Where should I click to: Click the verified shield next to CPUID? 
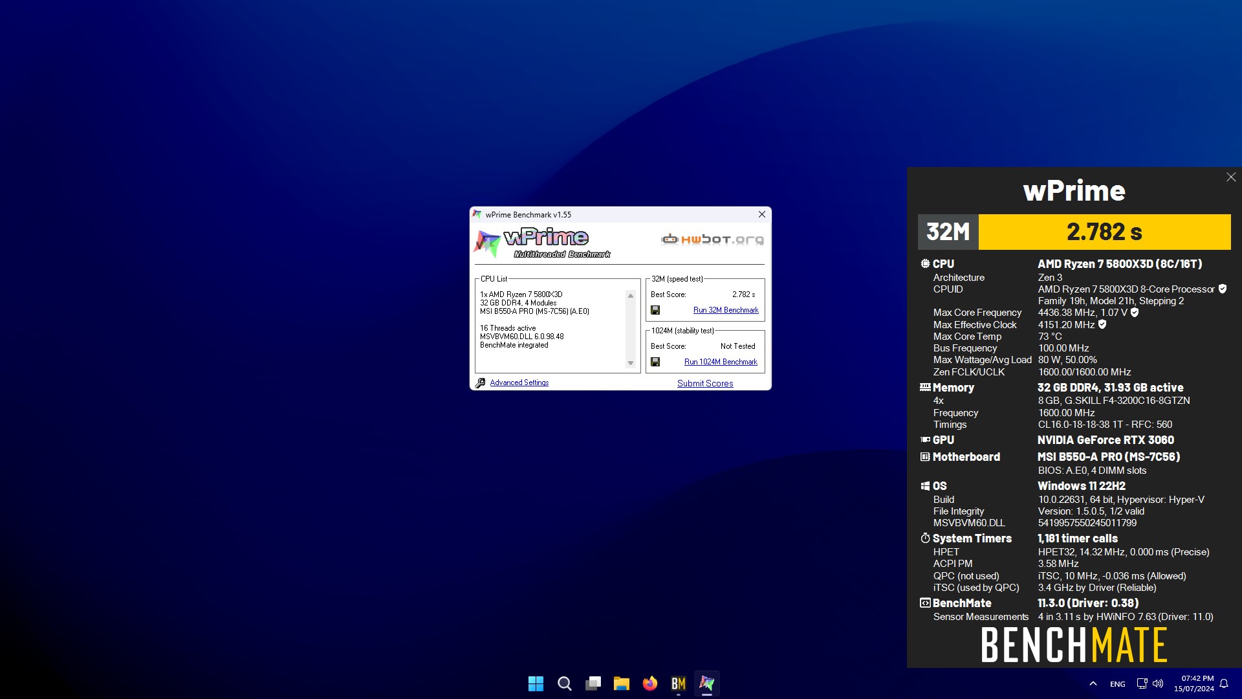pos(1223,289)
